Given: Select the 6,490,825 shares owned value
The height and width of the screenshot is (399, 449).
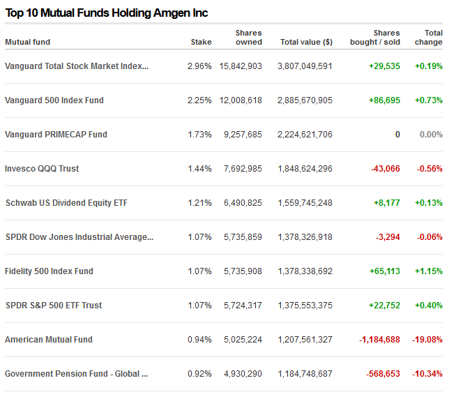Looking at the screenshot, I should (243, 203).
